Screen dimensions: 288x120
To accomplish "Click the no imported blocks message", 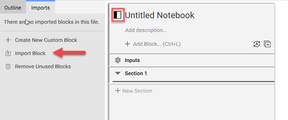I will (52, 22).
